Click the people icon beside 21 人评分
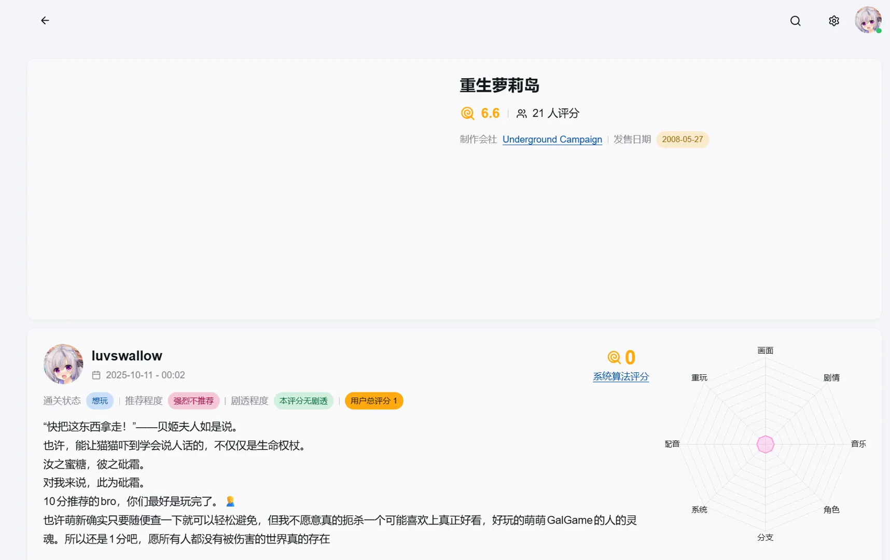This screenshot has width=890, height=560. click(522, 114)
